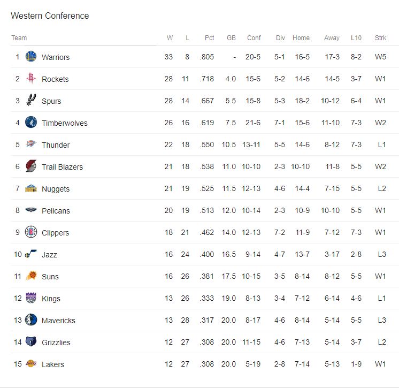Click the Spurs team logo
Viewport: 399px width, 388px height.
(x=31, y=101)
